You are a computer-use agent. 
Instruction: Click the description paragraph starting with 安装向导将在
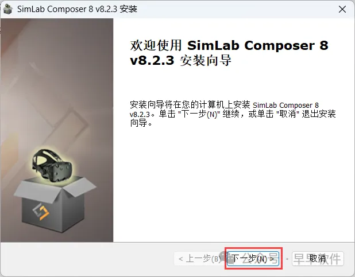coord(233,114)
